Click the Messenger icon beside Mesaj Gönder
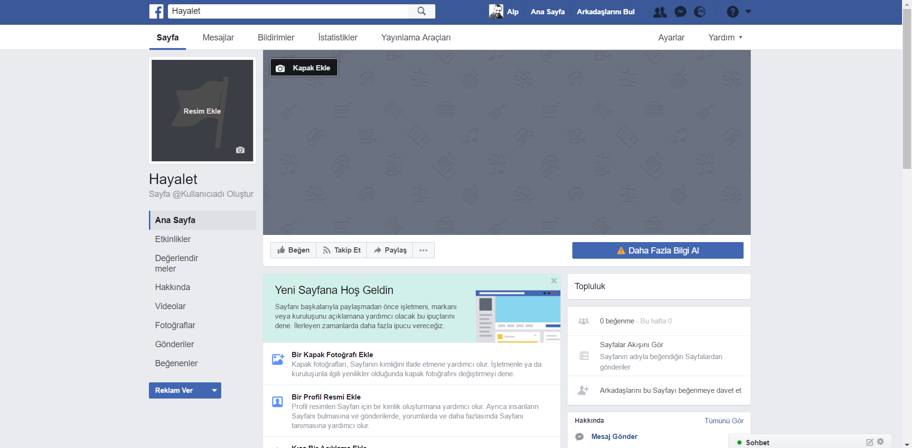 point(579,437)
